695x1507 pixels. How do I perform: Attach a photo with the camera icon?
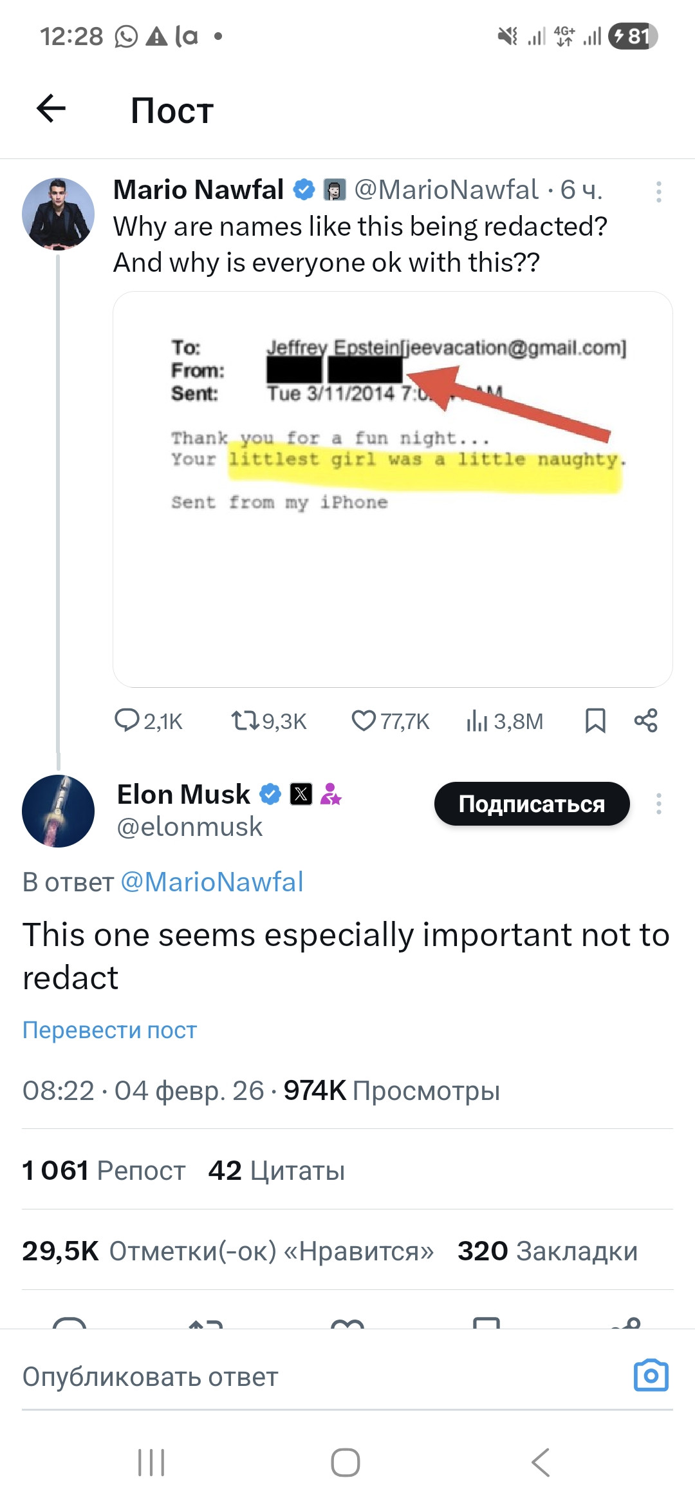point(651,1376)
